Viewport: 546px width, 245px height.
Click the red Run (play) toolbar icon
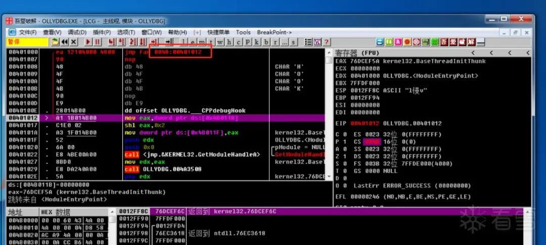tap(88, 42)
